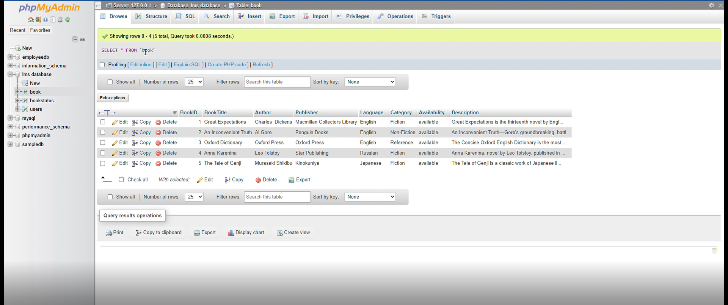This screenshot has height=305, width=728.
Task: Toggle the Check all checkbox below the table
Action: tap(121, 180)
